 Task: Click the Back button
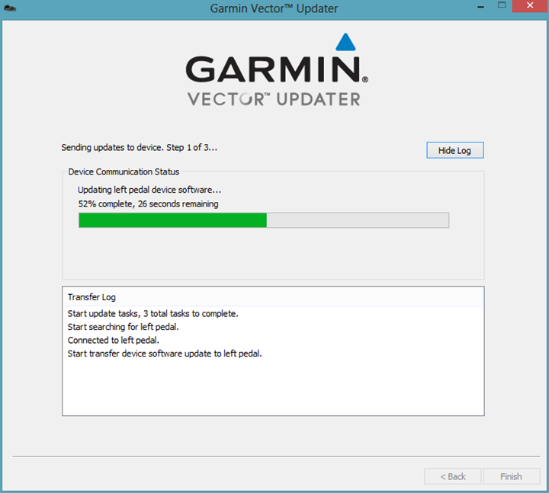coord(453,476)
